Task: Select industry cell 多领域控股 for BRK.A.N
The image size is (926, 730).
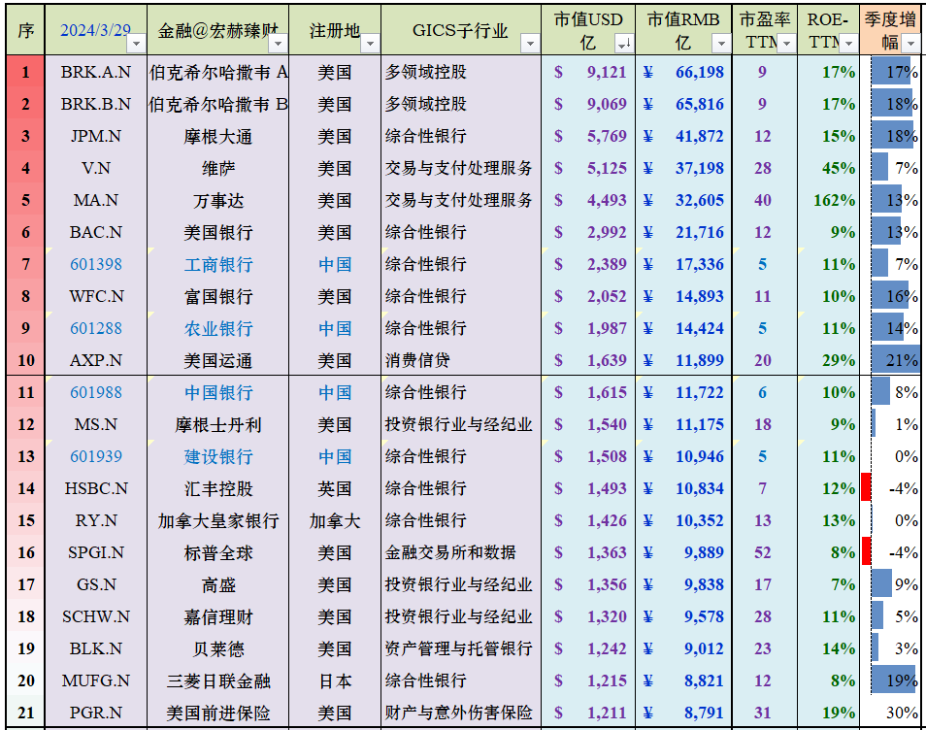Action: (x=461, y=72)
